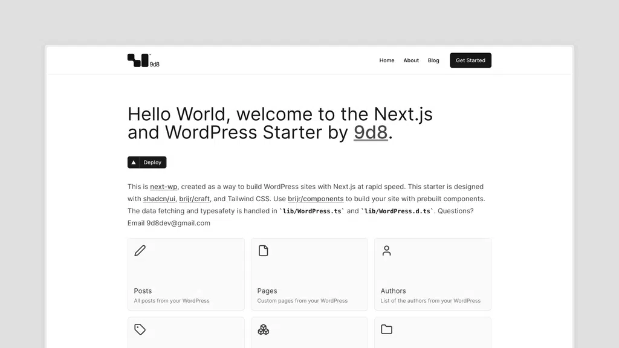The image size is (619, 348).
Task: Click the pencil icon on Posts card
Action: coord(140,251)
